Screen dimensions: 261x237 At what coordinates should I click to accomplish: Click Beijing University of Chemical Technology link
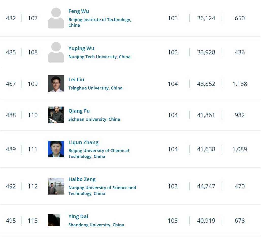pos(99,151)
